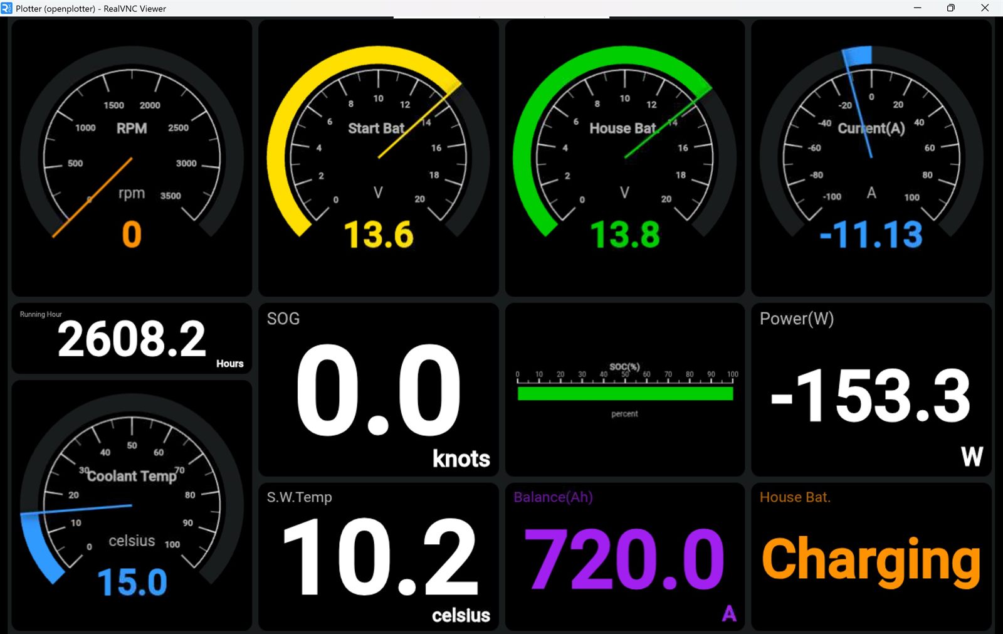
Task: Click the blue -11.13 current reading
Action: pos(871,235)
